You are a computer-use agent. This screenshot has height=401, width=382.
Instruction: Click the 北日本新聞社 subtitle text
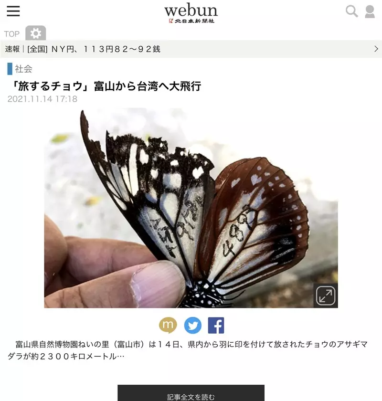click(194, 21)
